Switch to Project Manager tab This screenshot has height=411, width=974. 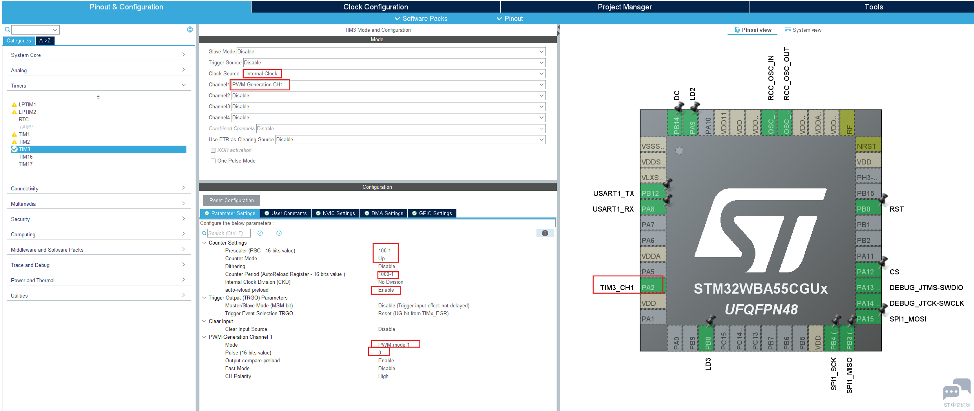[625, 7]
